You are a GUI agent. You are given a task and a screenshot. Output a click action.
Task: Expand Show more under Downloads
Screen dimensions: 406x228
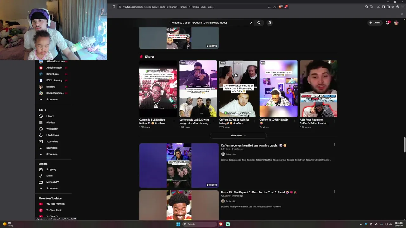click(x=52, y=154)
